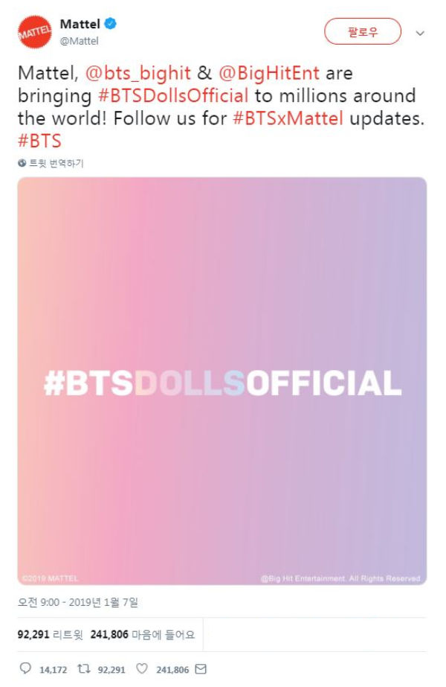446x687 pixels.
Task: Click the @Mattel handle text
Action: click(80, 41)
